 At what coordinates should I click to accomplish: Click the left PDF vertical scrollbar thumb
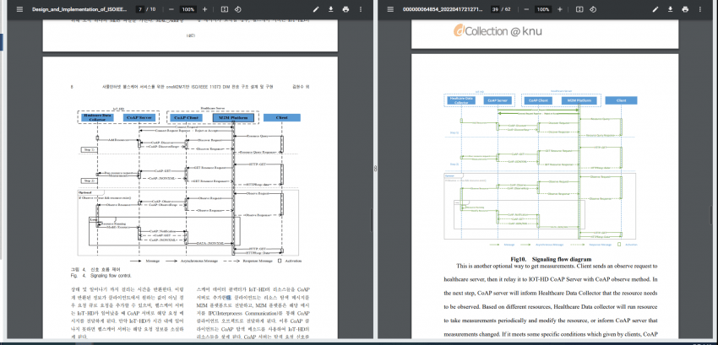click(372, 221)
